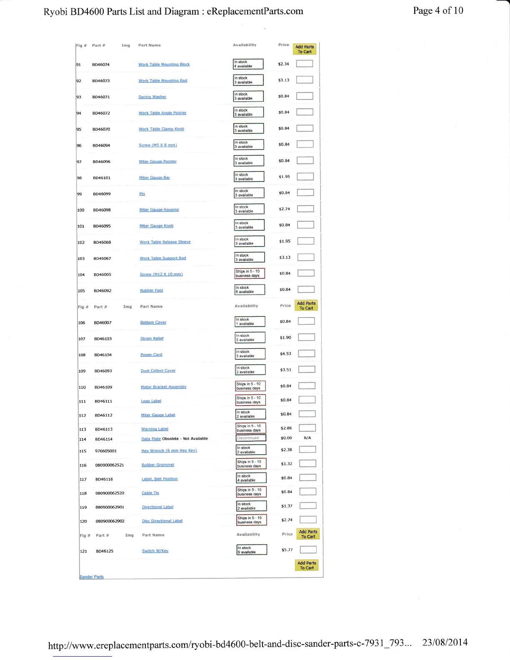510x660 pixels.
Task: Open the Label, Belt Position link
Action: pyautogui.click(x=159, y=479)
